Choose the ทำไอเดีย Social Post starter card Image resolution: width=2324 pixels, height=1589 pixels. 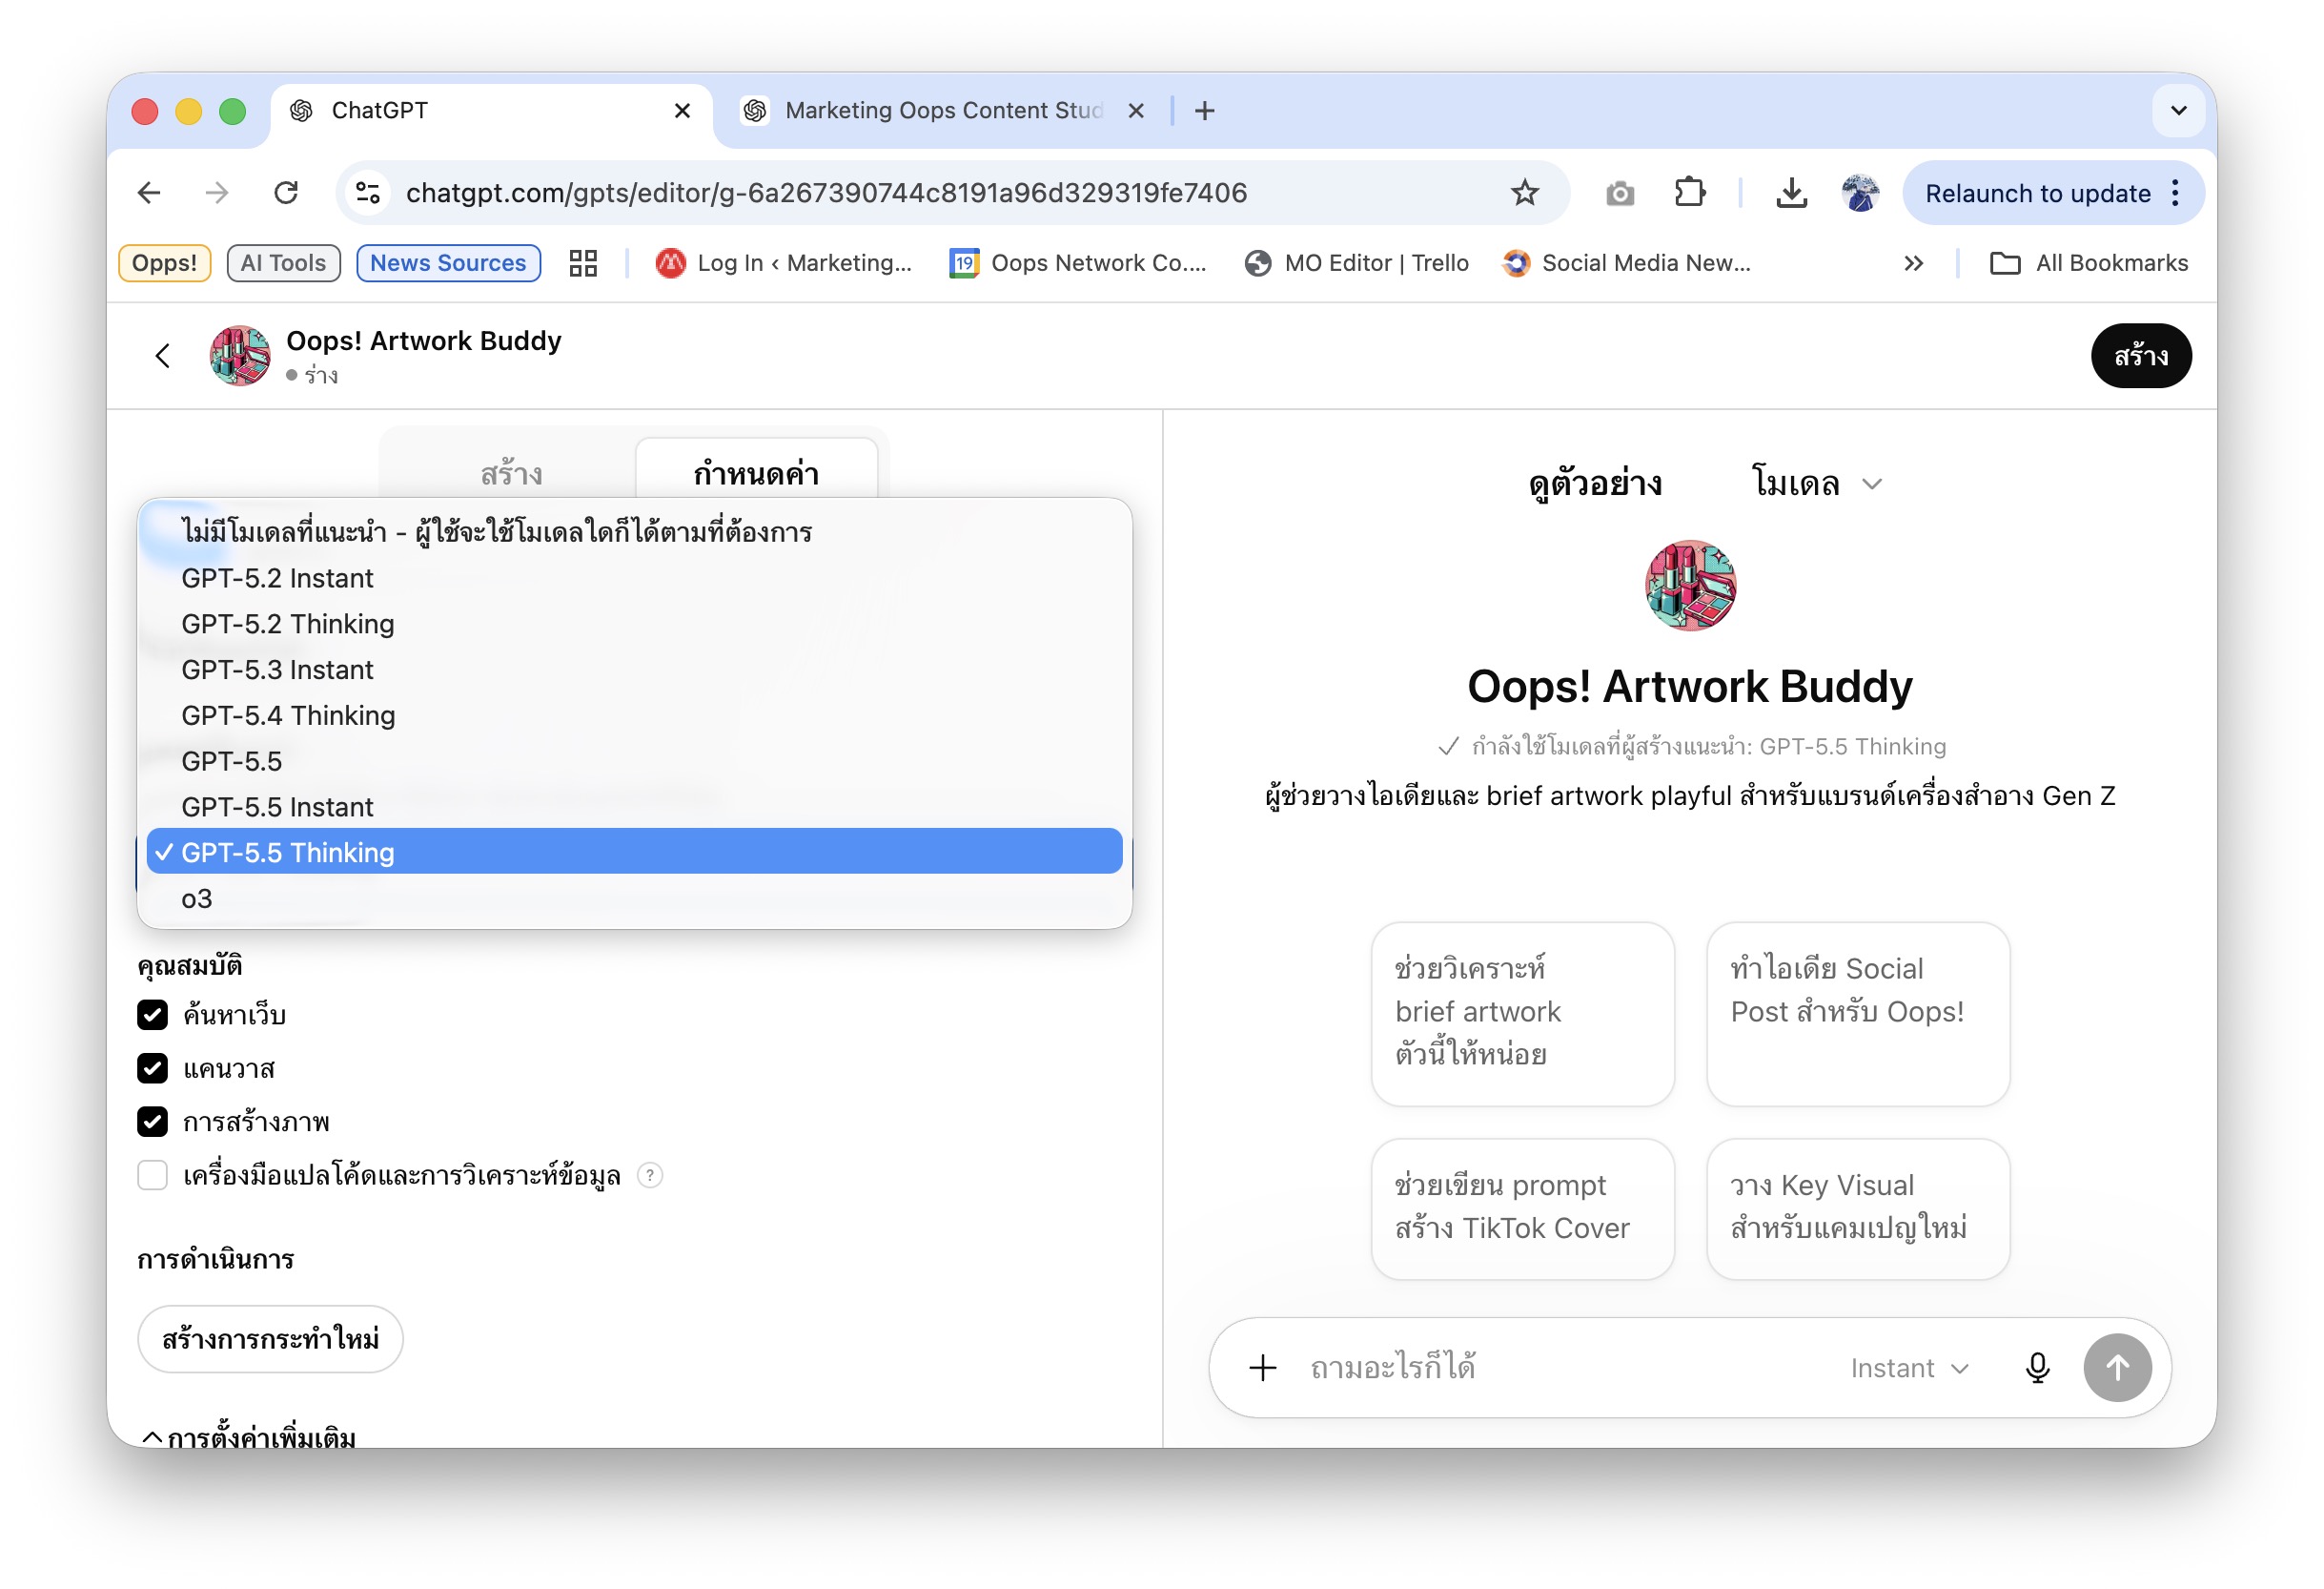(x=1858, y=1014)
